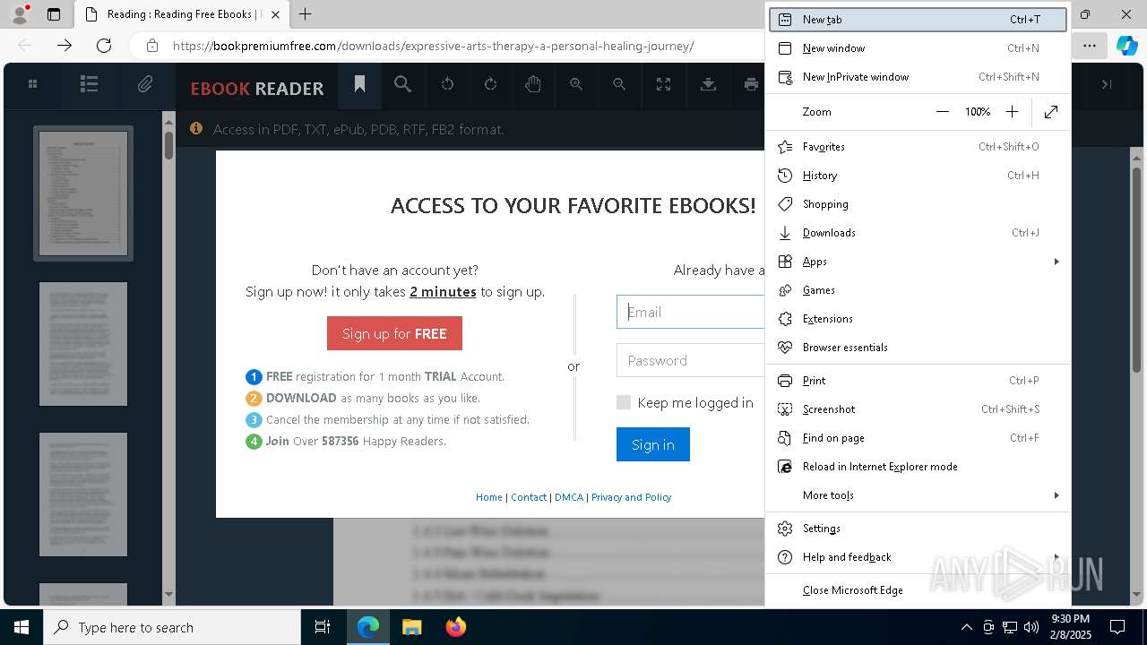Download the ebook file

coord(708,84)
